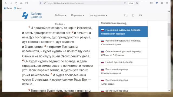This screenshot has width=173, height=97.
Task: Click the text 'И произойдет отрасль от корня Иессеева'
Action: (x=61, y=28)
